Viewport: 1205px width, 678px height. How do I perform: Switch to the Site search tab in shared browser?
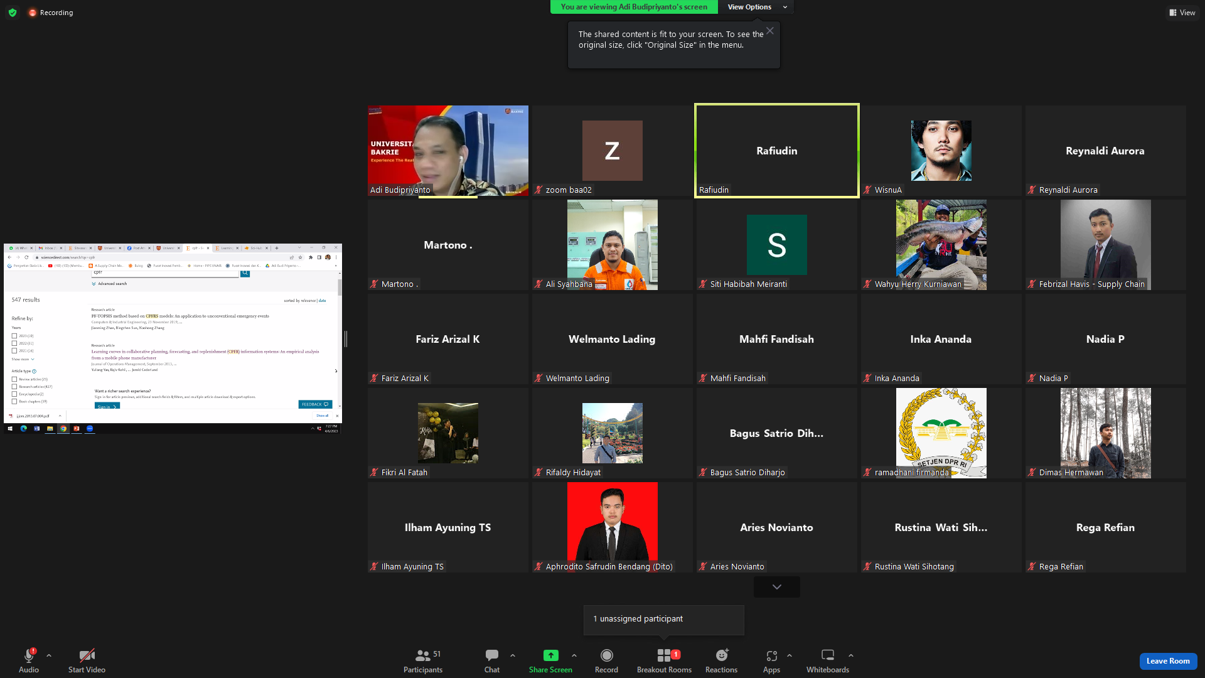[78, 248]
